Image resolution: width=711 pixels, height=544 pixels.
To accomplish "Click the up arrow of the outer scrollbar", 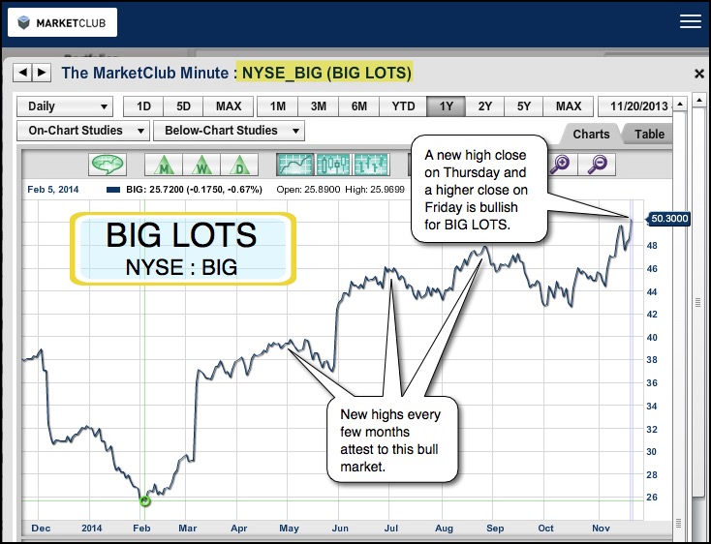I will click(x=698, y=99).
